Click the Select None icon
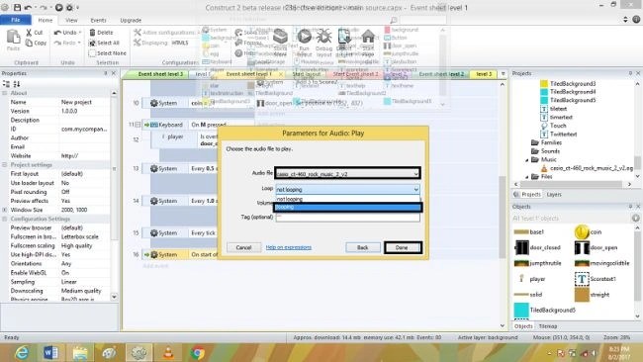 [x=92, y=53]
